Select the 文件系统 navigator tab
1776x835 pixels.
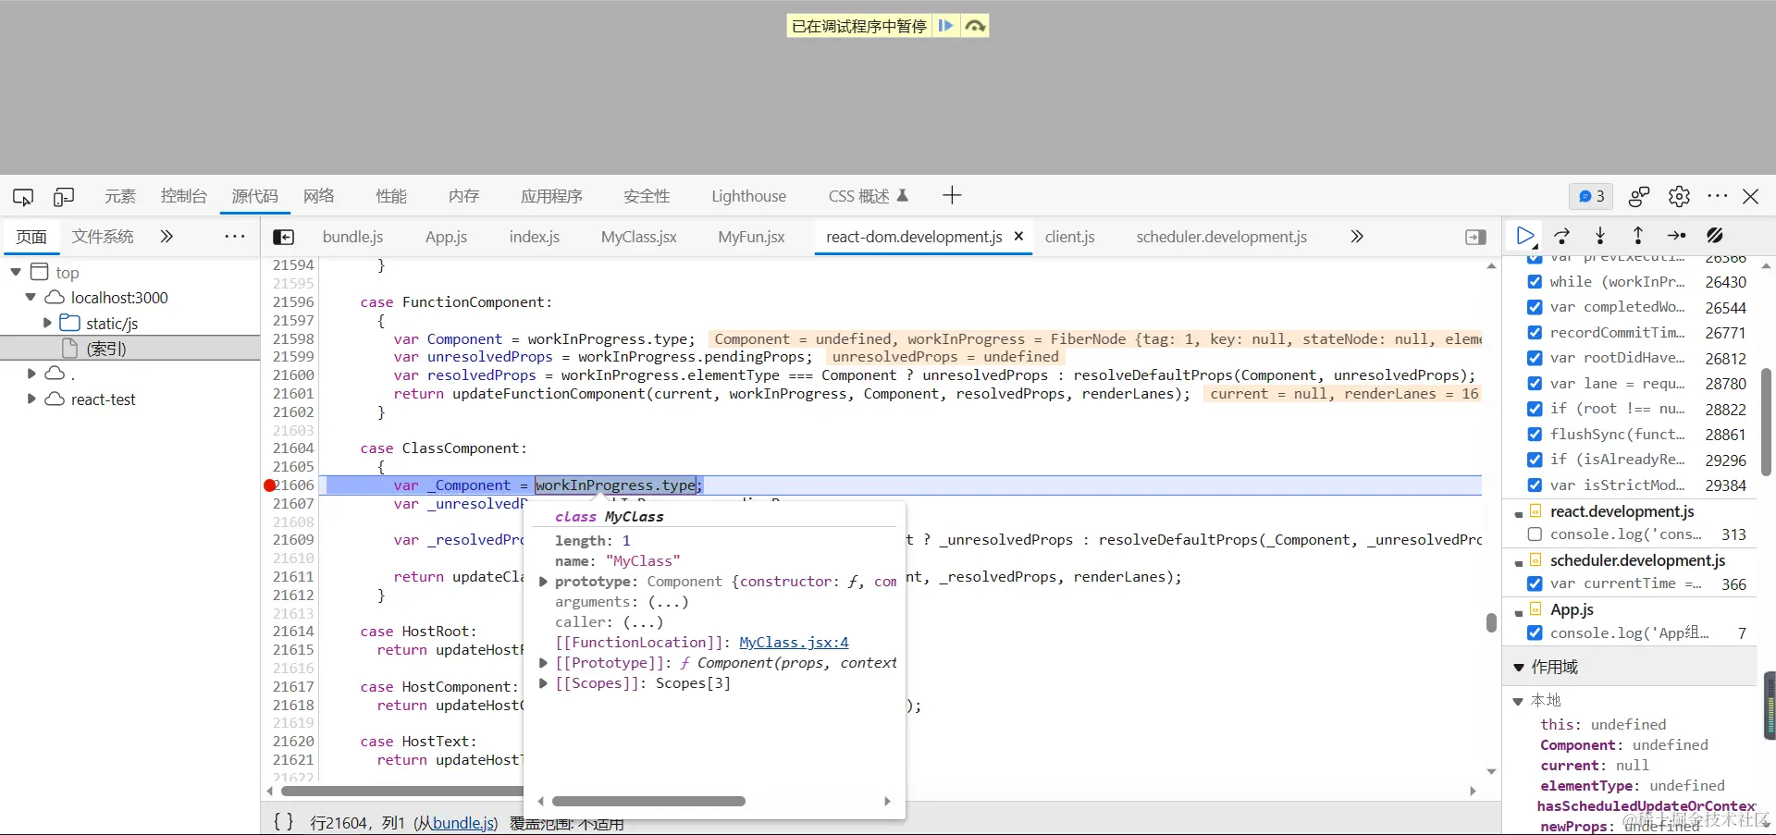[x=103, y=237]
